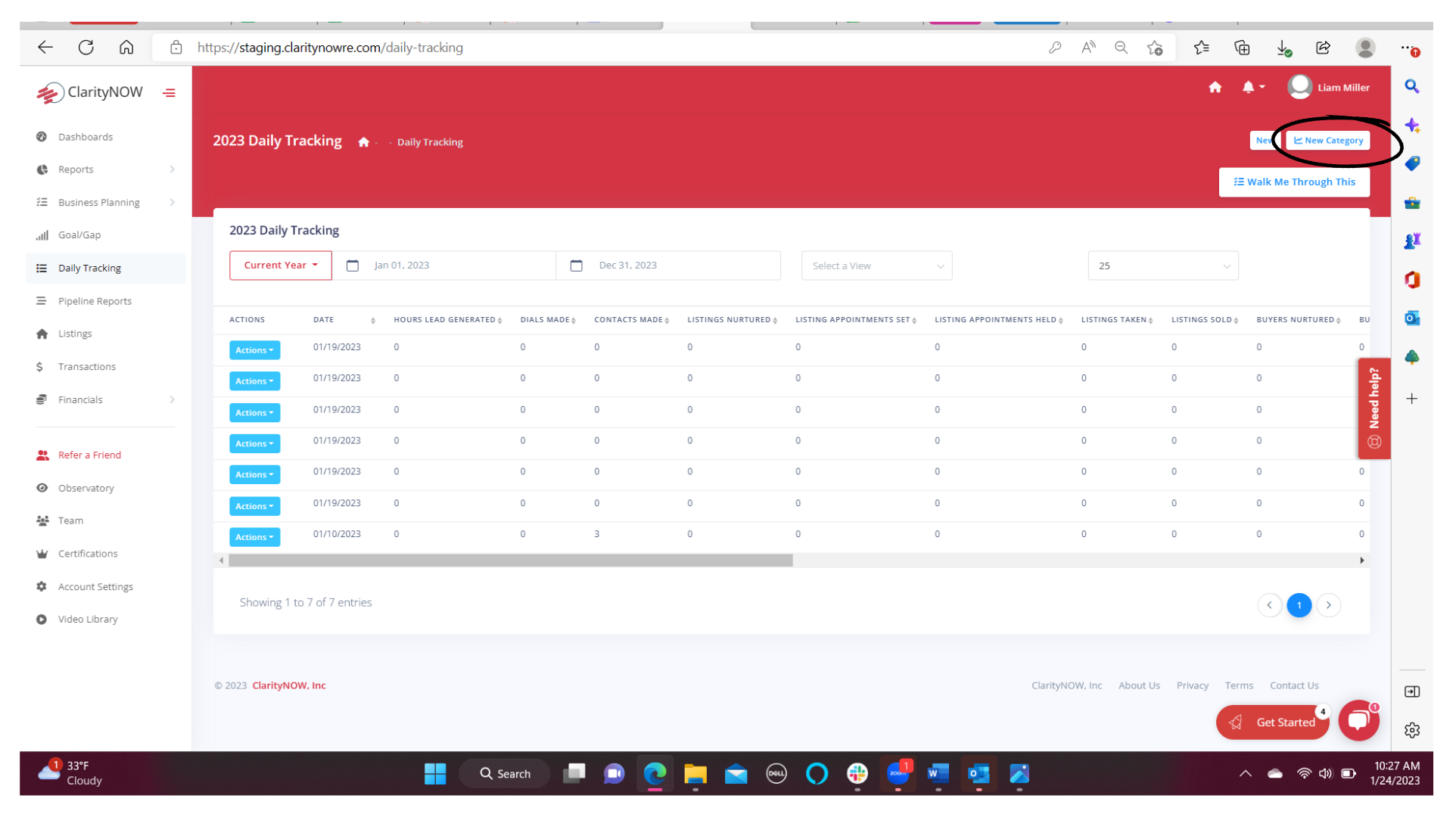
Task: Open the Dashboards page in the sidebar
Action: 85,137
